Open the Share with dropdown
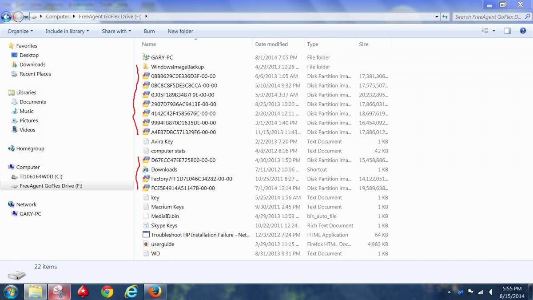This screenshot has height=300, width=533. [116, 31]
